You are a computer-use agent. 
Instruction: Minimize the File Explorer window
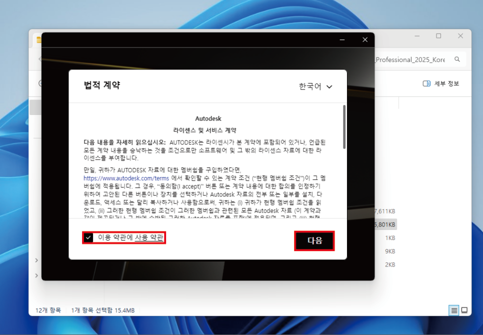[x=417, y=36]
